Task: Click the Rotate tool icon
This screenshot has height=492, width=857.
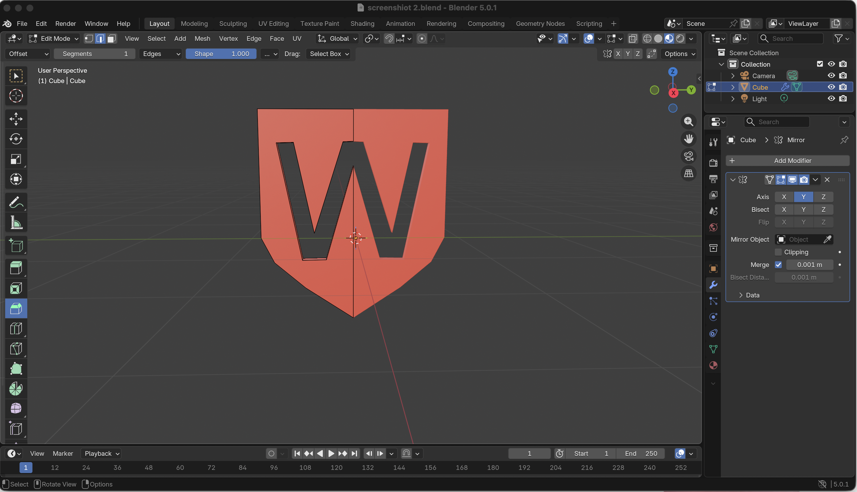Action: pos(16,139)
